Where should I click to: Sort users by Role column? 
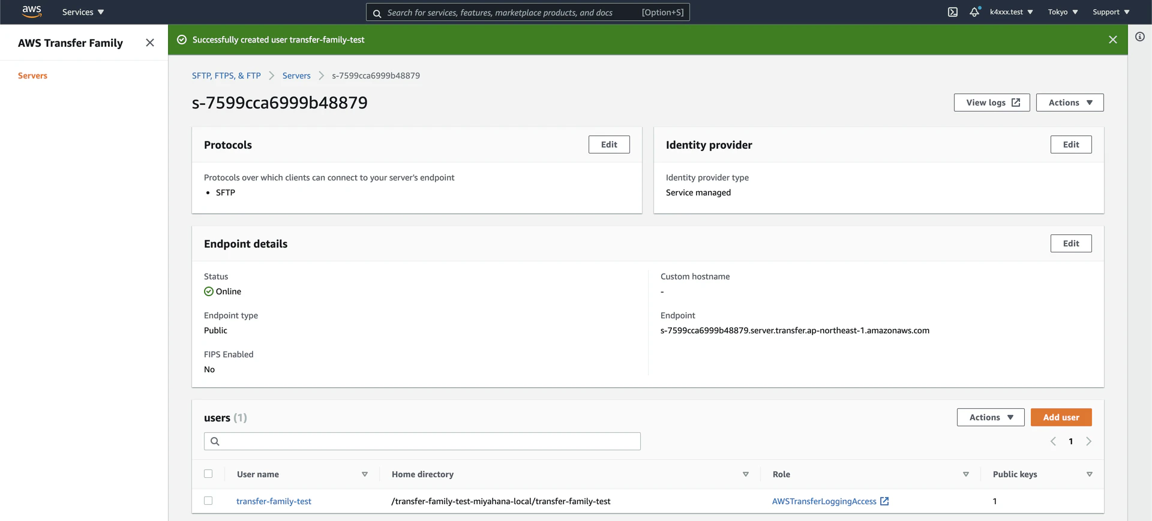(966, 474)
